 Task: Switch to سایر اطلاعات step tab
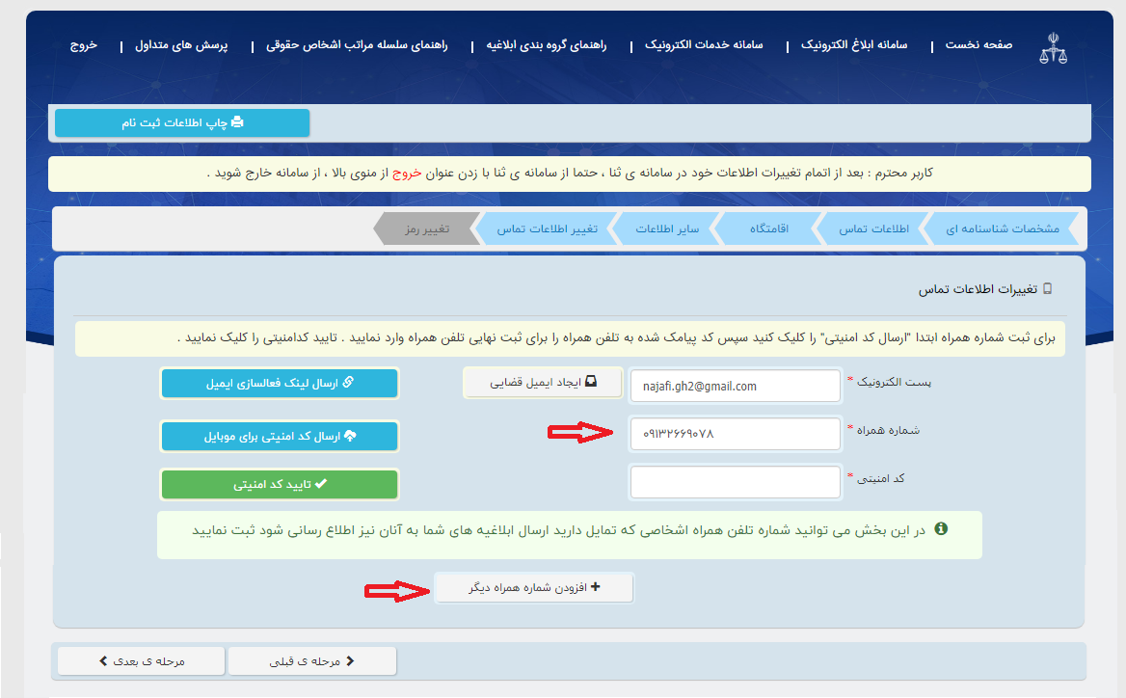point(667,228)
